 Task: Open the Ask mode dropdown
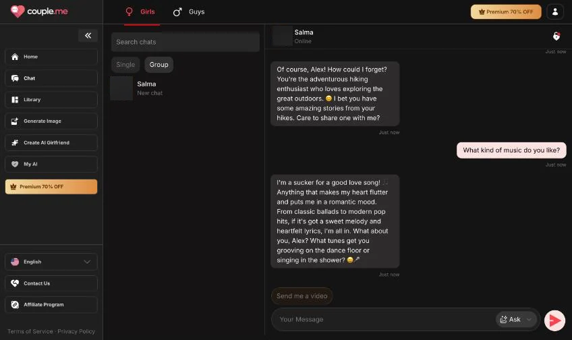point(515,320)
